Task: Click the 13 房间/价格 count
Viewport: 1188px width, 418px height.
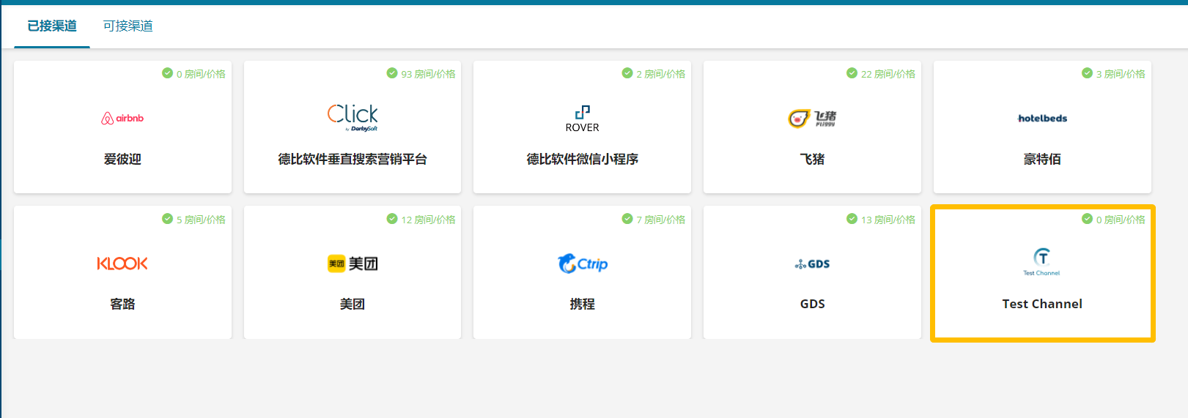Action: point(888,220)
